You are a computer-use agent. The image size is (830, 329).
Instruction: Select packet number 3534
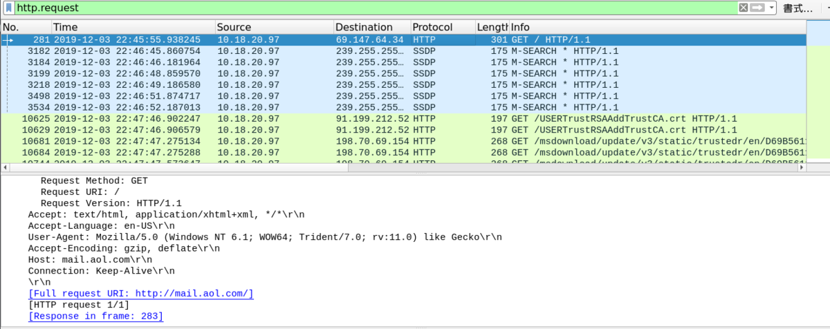coord(403,107)
